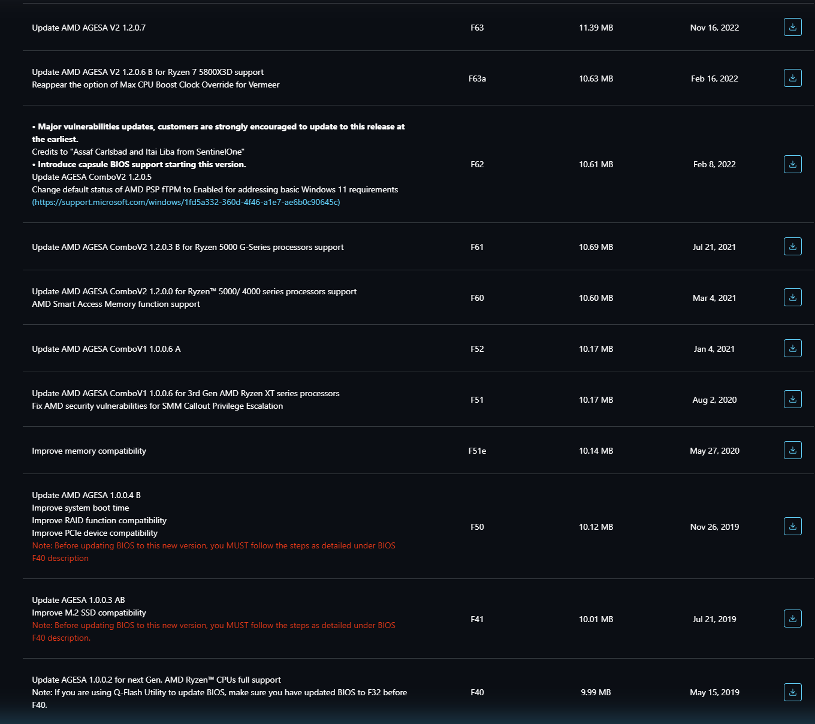Download BIOS version F61
This screenshot has width=815, height=724.
(x=792, y=246)
